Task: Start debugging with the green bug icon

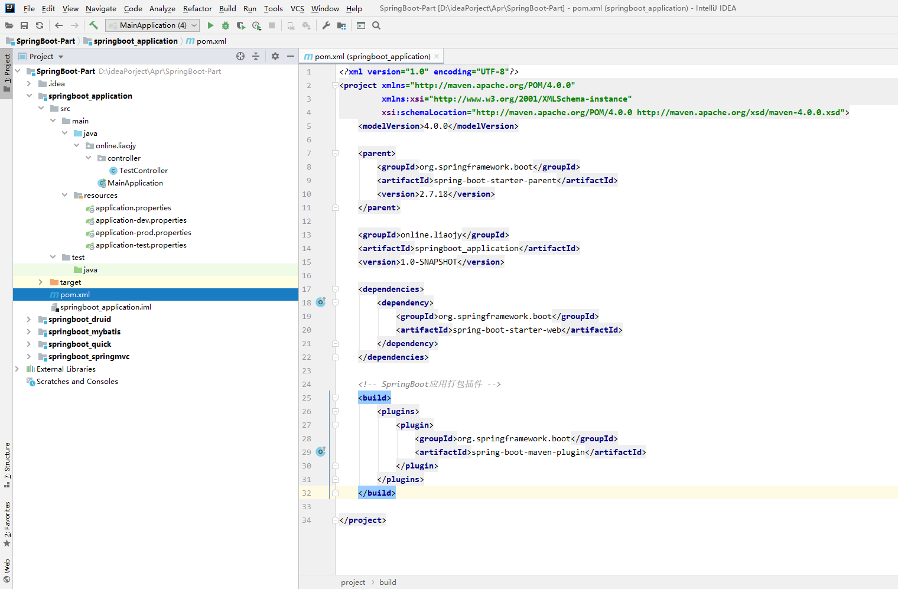Action: (226, 25)
